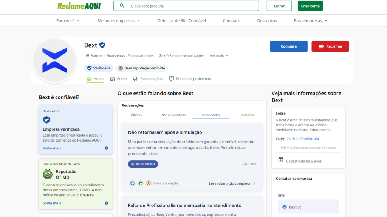Select the Não respondidas tab
Image resolution: width=387 pixels, height=217 pixels.
[173, 115]
